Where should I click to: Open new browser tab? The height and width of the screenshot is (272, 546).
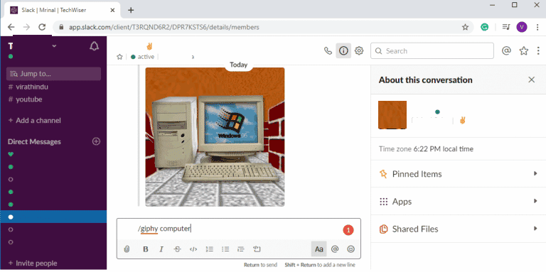(x=131, y=10)
